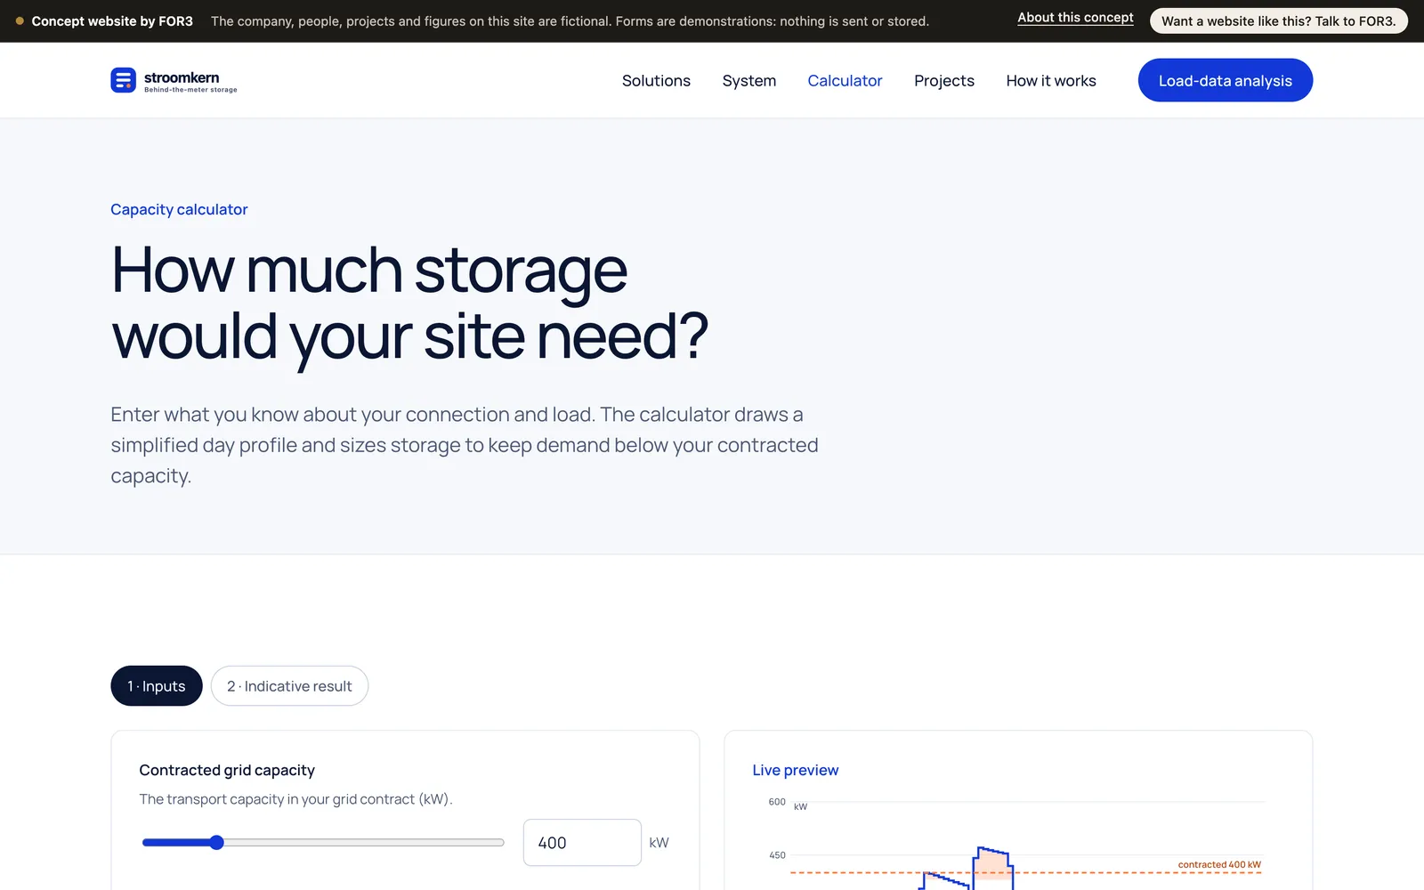This screenshot has height=890, width=1424.
Task: Click the stroomkern logo icon
Action: point(123,80)
